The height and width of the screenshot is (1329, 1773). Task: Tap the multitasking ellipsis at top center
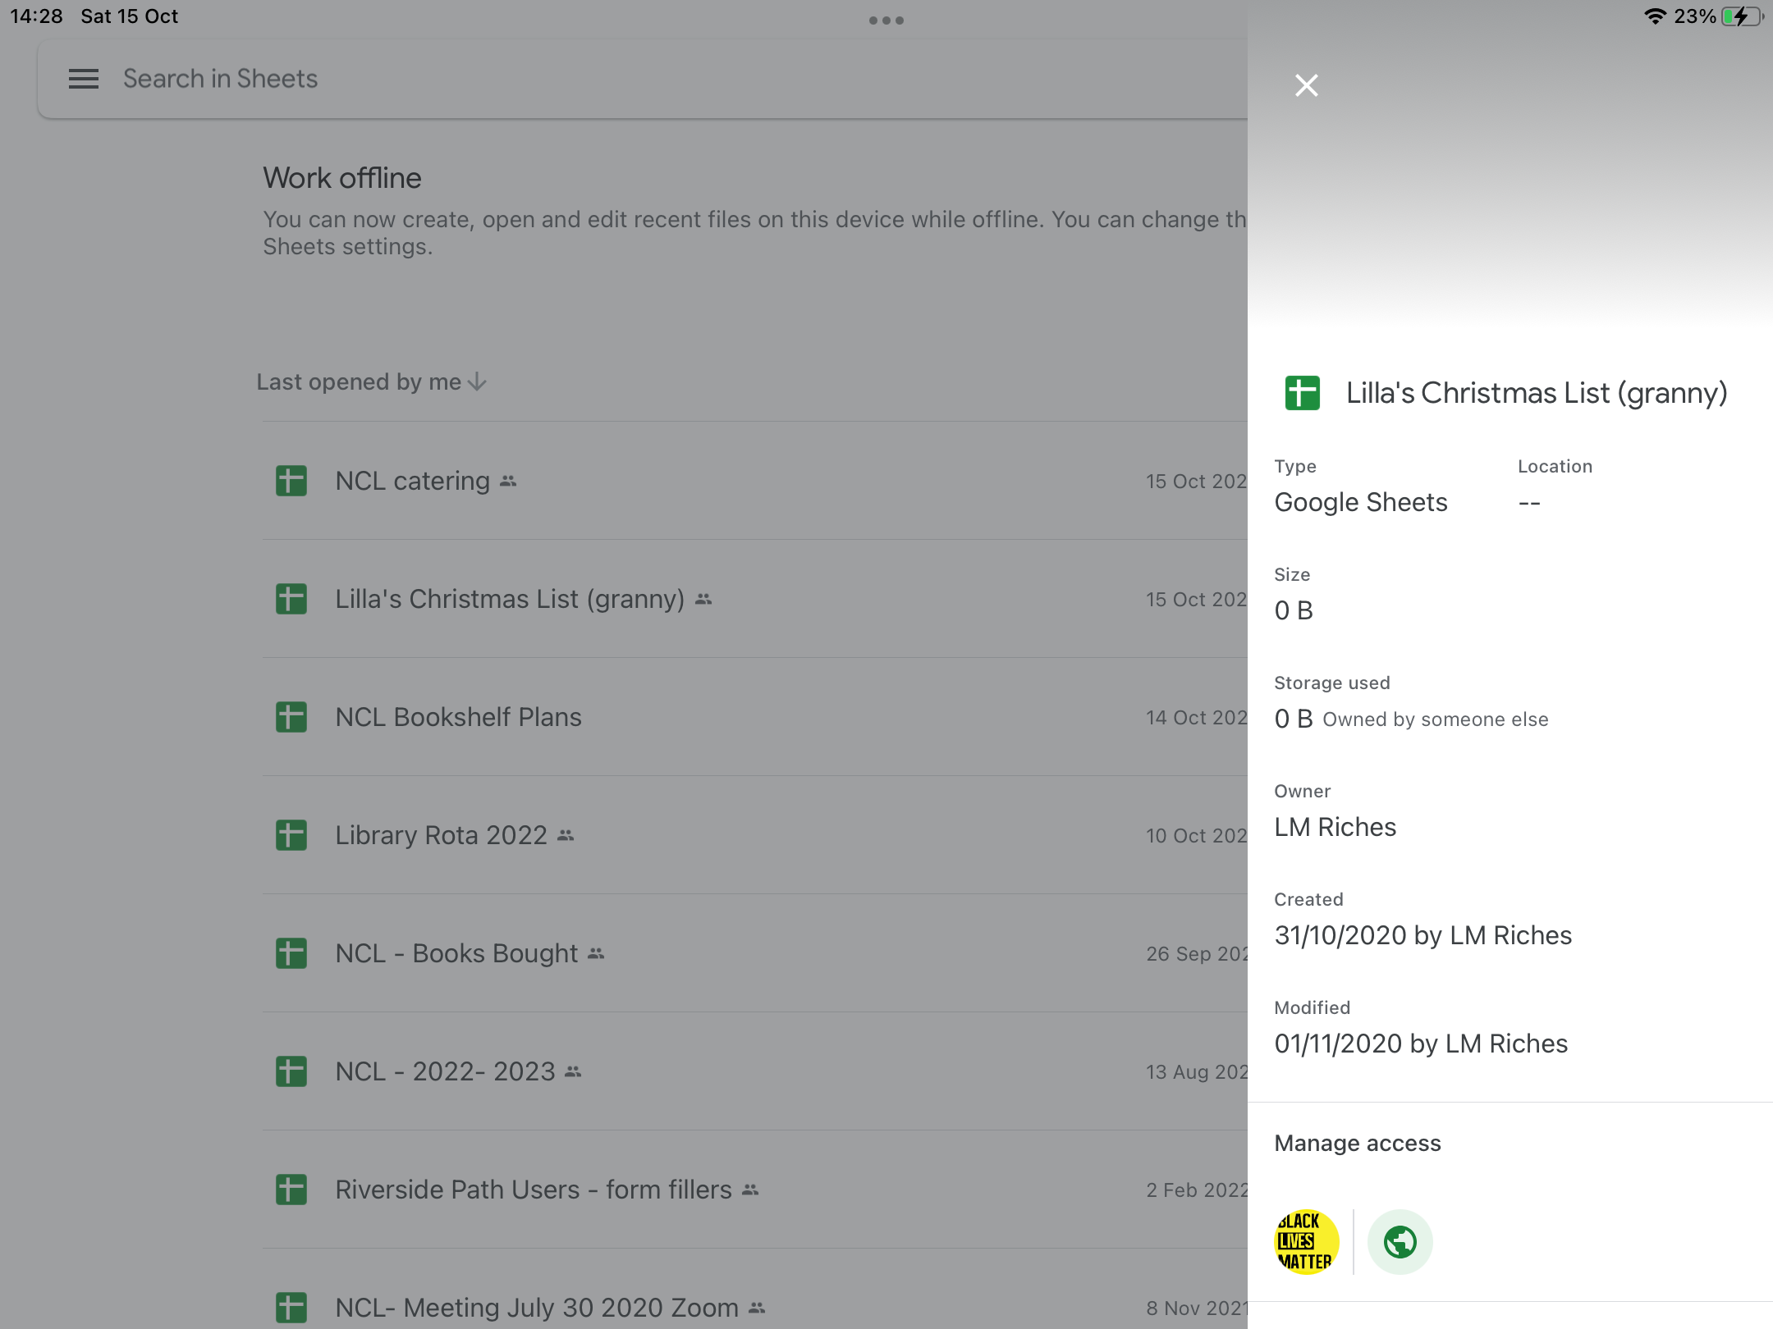pos(886,19)
